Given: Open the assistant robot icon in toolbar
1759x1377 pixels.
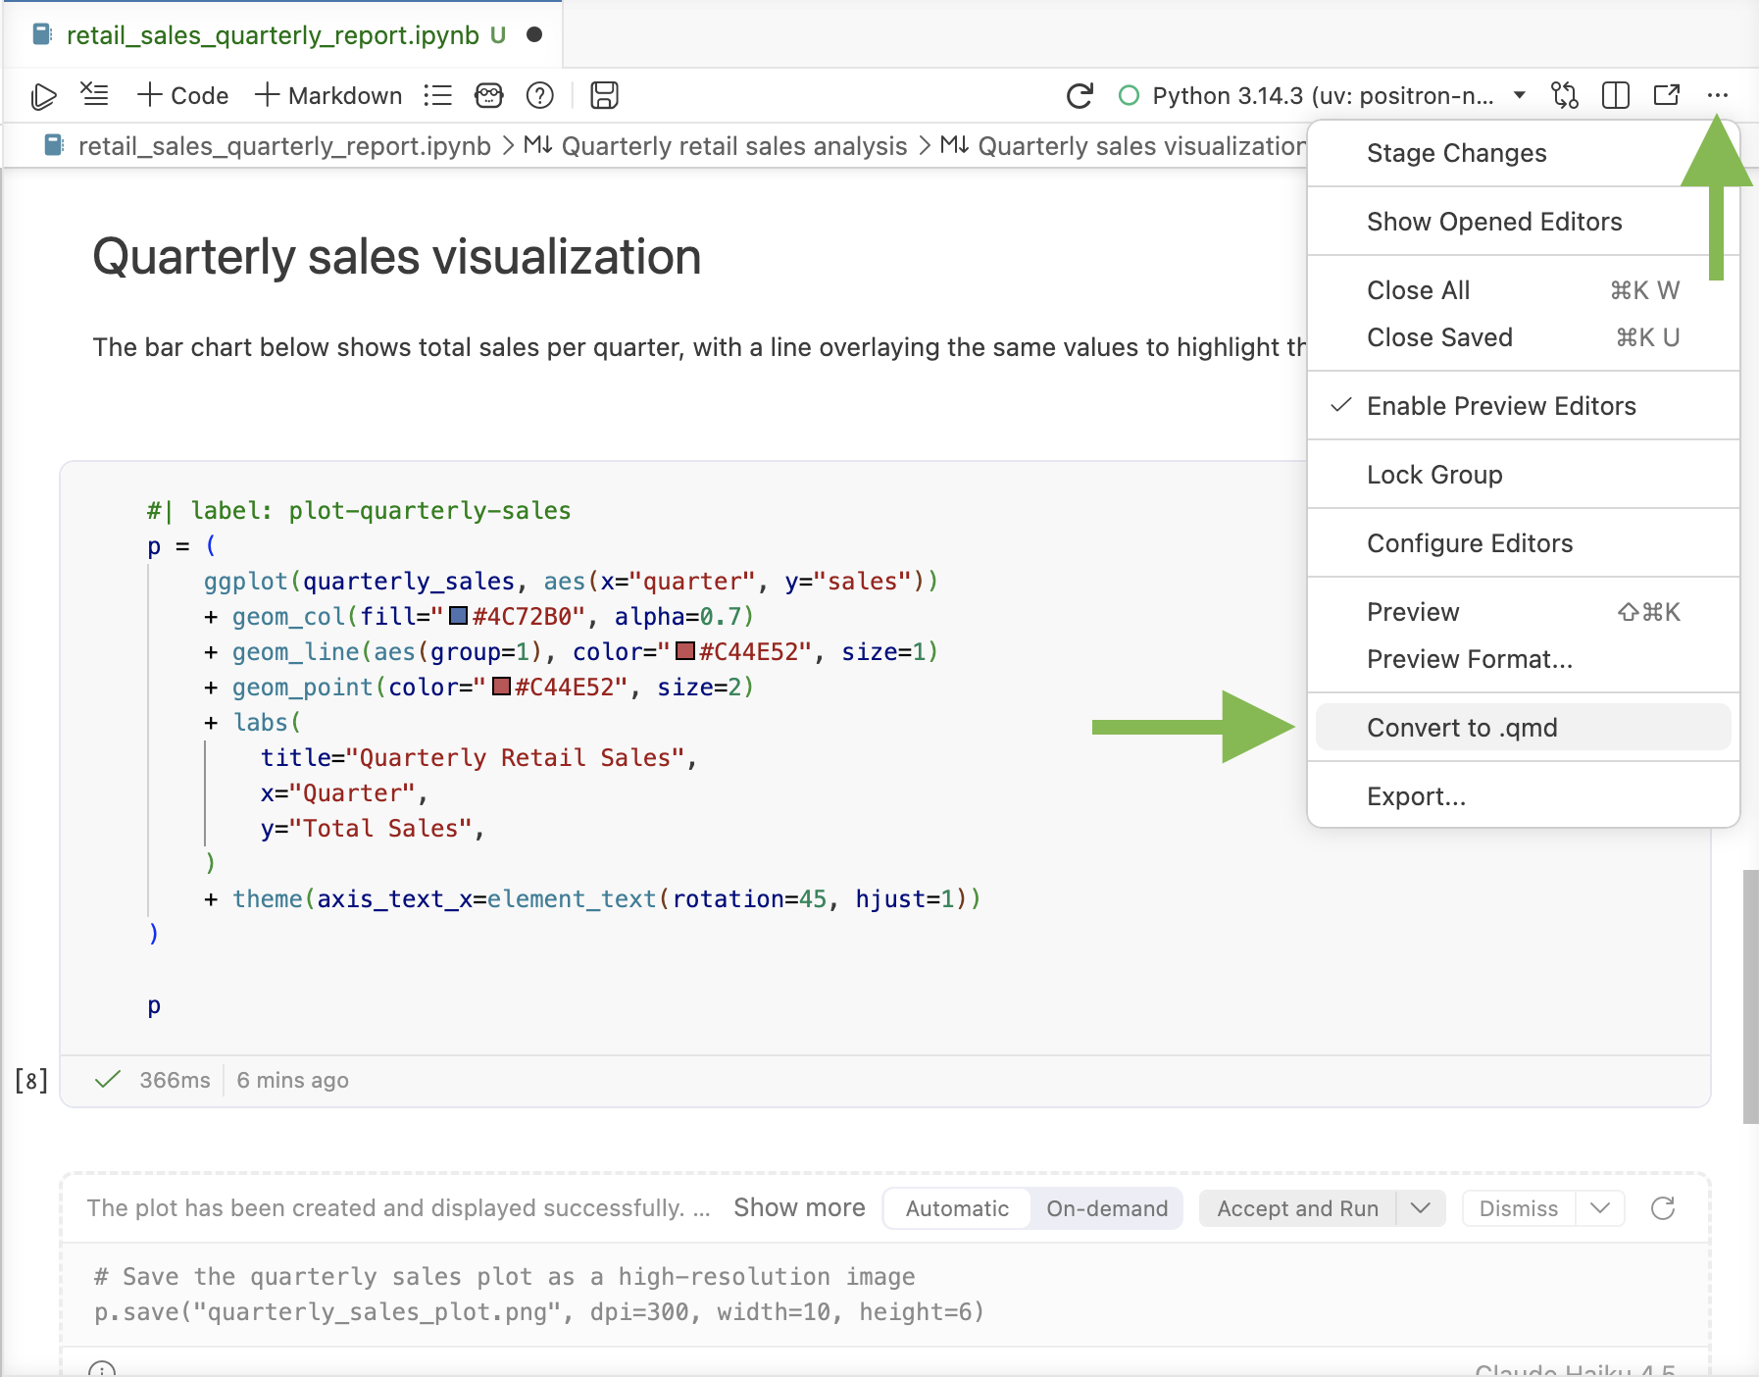Looking at the screenshot, I should [x=488, y=95].
